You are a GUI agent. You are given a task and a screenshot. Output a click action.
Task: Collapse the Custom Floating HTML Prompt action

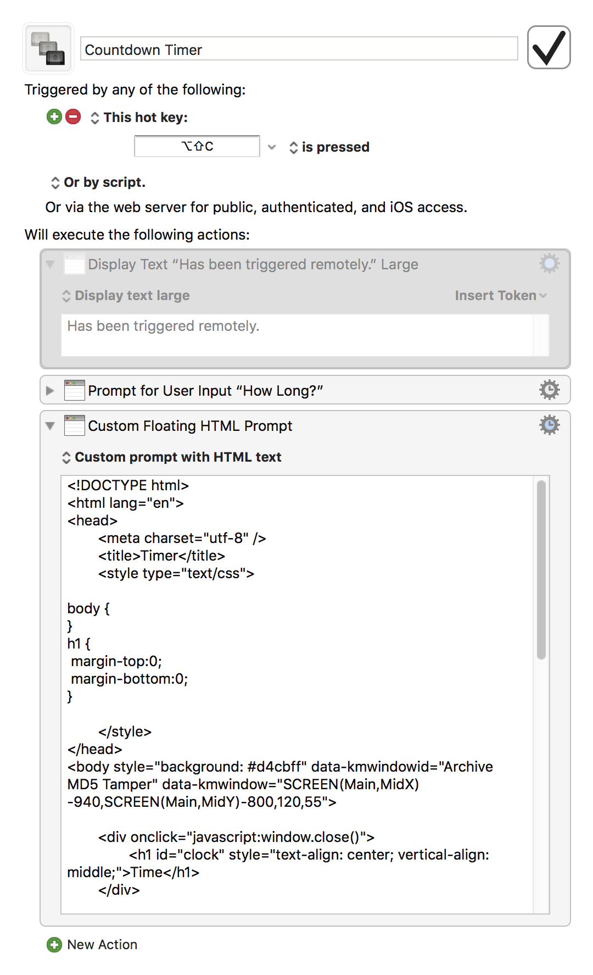pyautogui.click(x=50, y=426)
